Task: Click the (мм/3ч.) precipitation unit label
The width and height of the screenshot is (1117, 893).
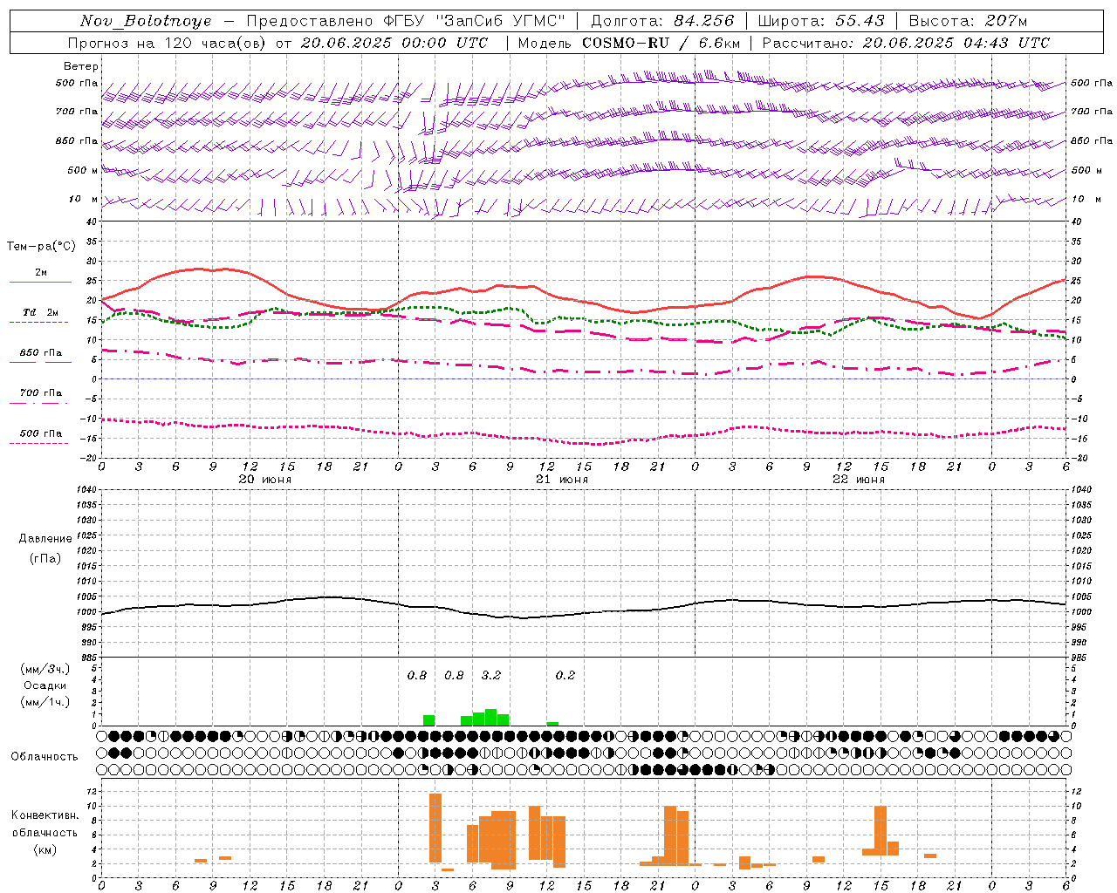Action: tap(45, 669)
